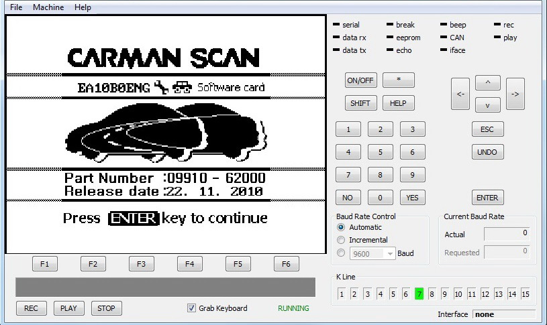This screenshot has height=325, width=547.
Task: Open the 9600 baud dropdown
Action: click(x=372, y=253)
